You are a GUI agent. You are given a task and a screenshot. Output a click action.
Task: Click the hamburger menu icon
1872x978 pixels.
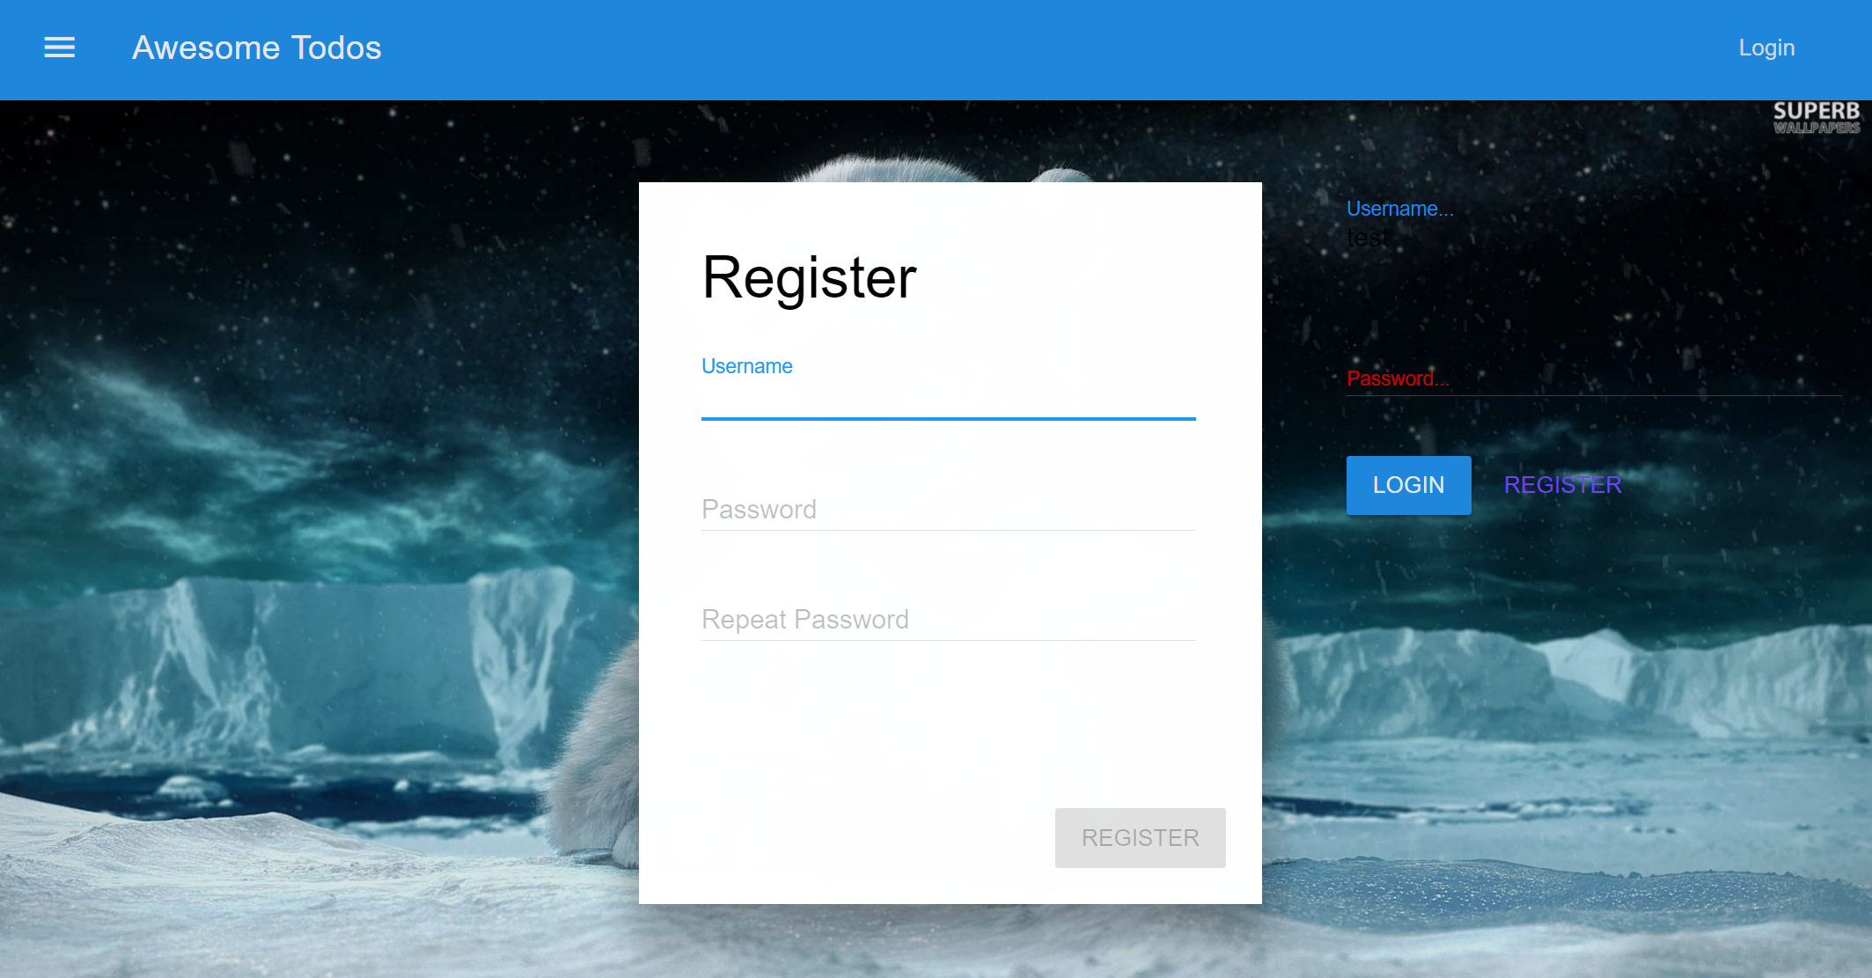point(58,47)
